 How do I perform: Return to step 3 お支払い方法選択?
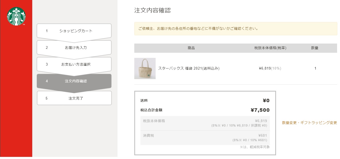74,65
